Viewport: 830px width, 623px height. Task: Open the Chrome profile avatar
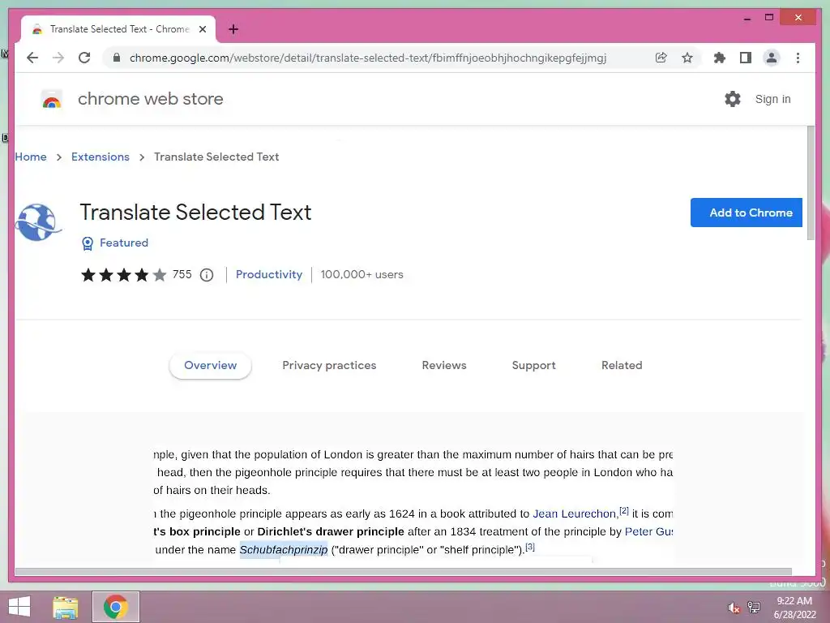coord(772,58)
